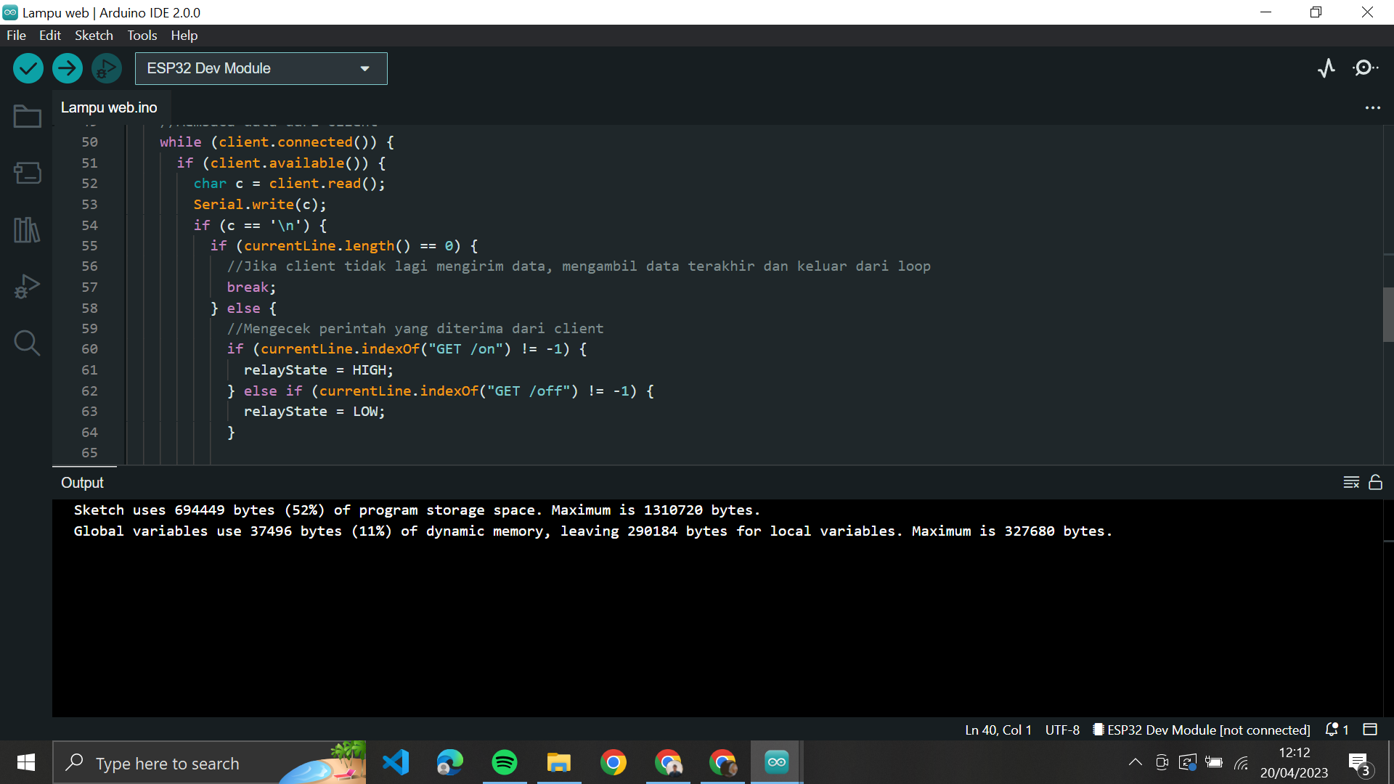Click the editor tab three-dots options
This screenshot has width=1394, height=784.
click(x=1372, y=107)
